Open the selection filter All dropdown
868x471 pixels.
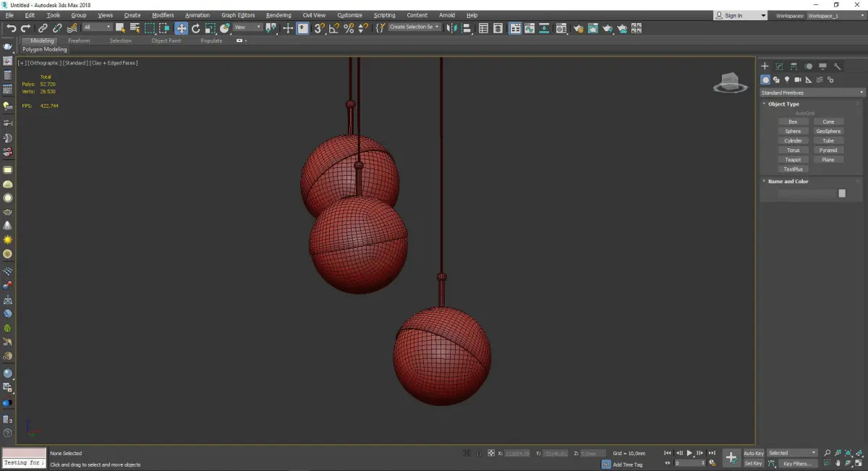click(x=97, y=27)
